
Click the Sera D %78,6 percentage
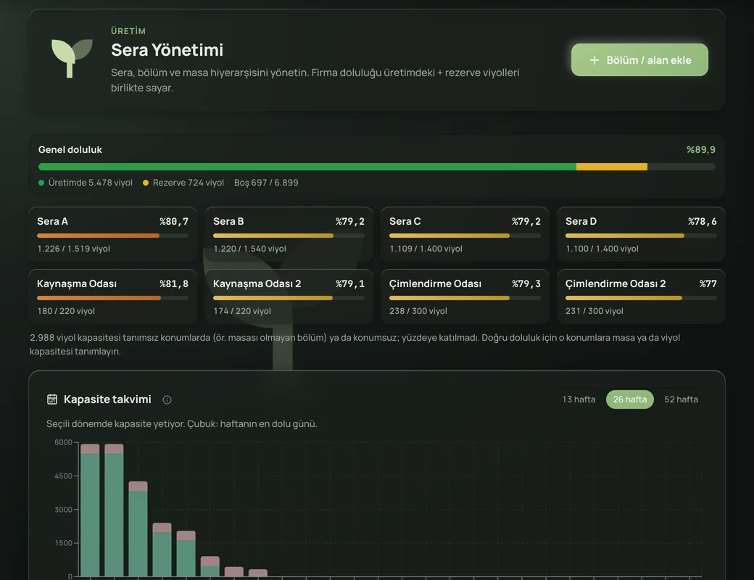pyautogui.click(x=702, y=221)
